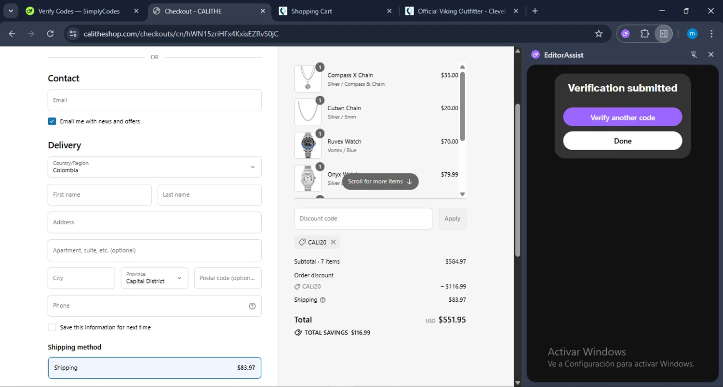Click the Total $551.95 amount
This screenshot has width=723, height=387.
452,320
